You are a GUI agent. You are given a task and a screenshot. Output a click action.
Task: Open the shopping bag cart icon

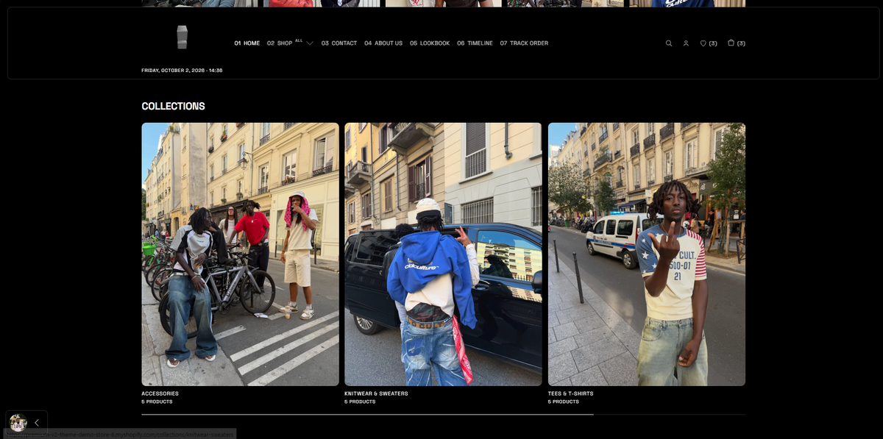click(x=731, y=43)
